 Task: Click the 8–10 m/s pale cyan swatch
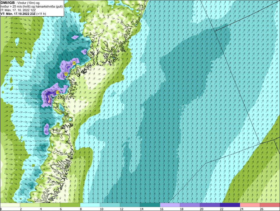click(90, 205)
